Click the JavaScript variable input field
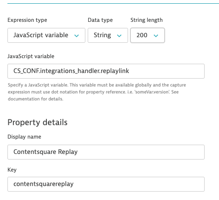Image resolution: width=219 pixels, height=200 pixels. (106, 71)
